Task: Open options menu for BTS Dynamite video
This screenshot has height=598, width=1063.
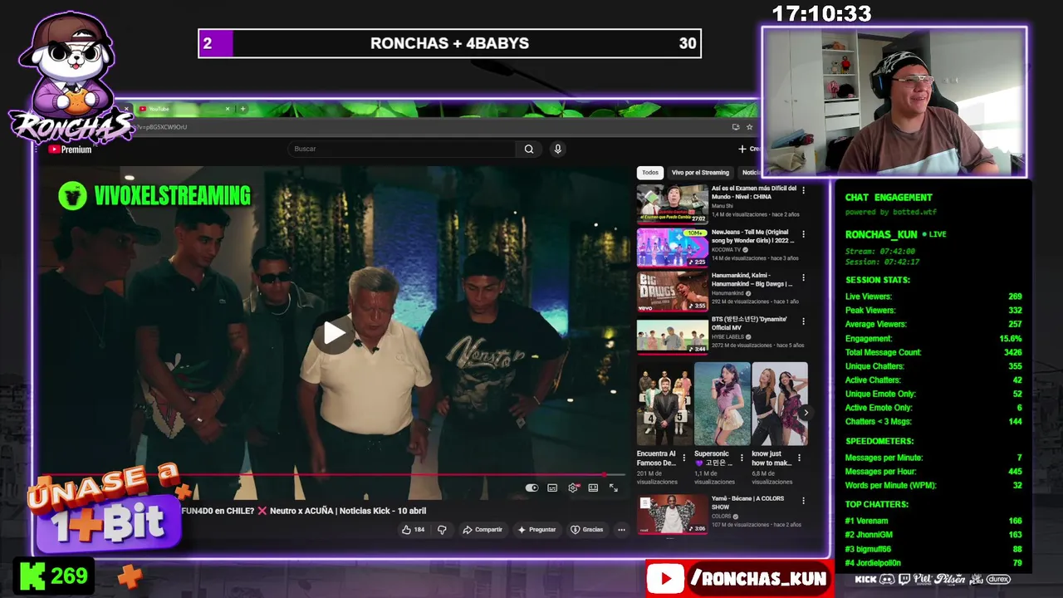Action: tap(803, 321)
